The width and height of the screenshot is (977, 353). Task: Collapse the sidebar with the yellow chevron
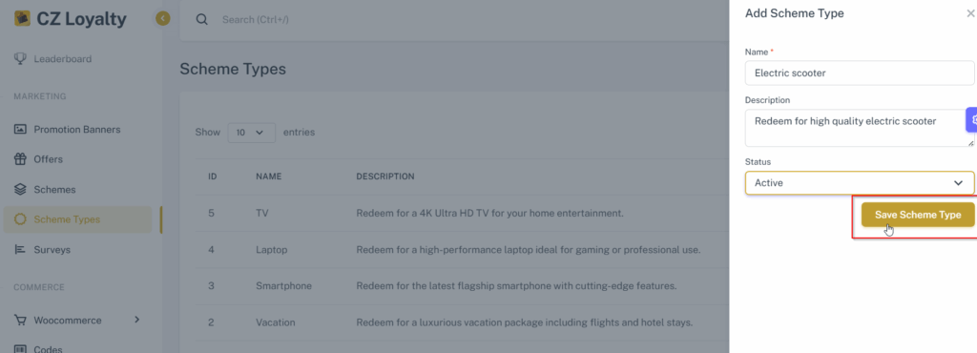pyautogui.click(x=162, y=19)
